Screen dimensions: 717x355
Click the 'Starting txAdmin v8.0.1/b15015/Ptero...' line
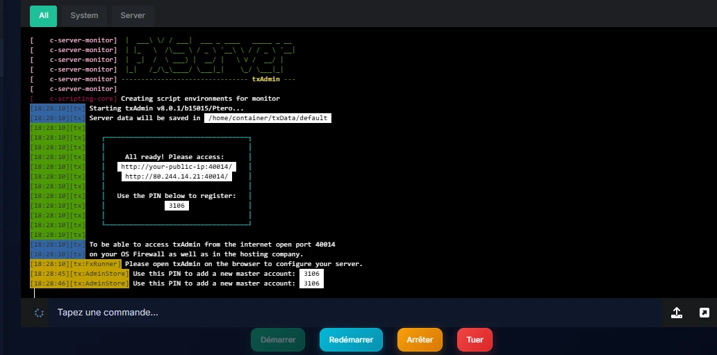pos(167,108)
